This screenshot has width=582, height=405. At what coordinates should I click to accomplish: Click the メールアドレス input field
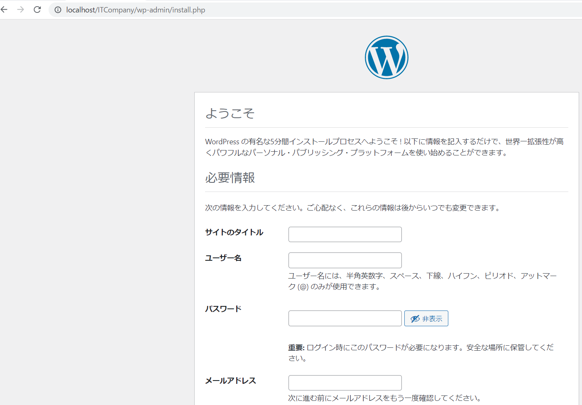coord(345,383)
